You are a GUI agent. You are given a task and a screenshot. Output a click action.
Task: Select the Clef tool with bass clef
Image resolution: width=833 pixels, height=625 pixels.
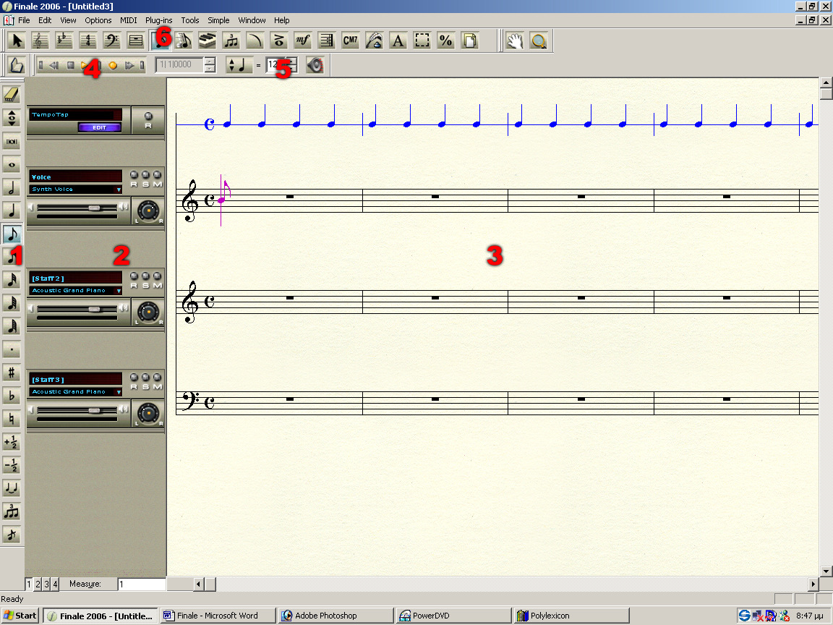[x=111, y=41]
